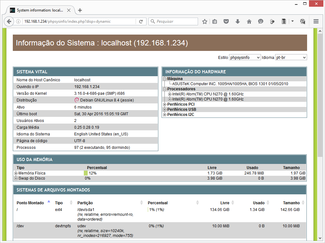Reload the page with refresh icon
This screenshot has height=243, width=325.
tap(141, 21)
